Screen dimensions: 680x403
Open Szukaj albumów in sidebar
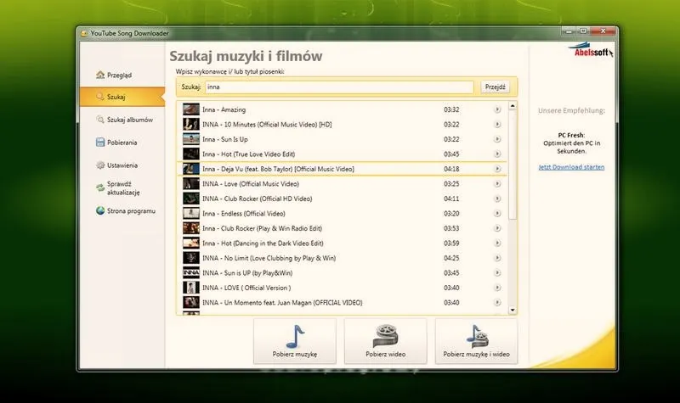[x=124, y=120]
